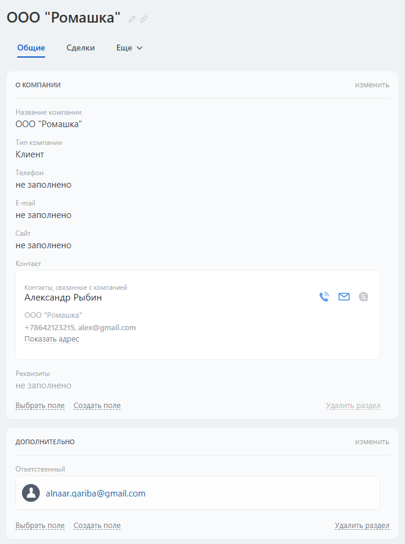Open chat via message bubble icon
The image size is (405, 544).
363,297
